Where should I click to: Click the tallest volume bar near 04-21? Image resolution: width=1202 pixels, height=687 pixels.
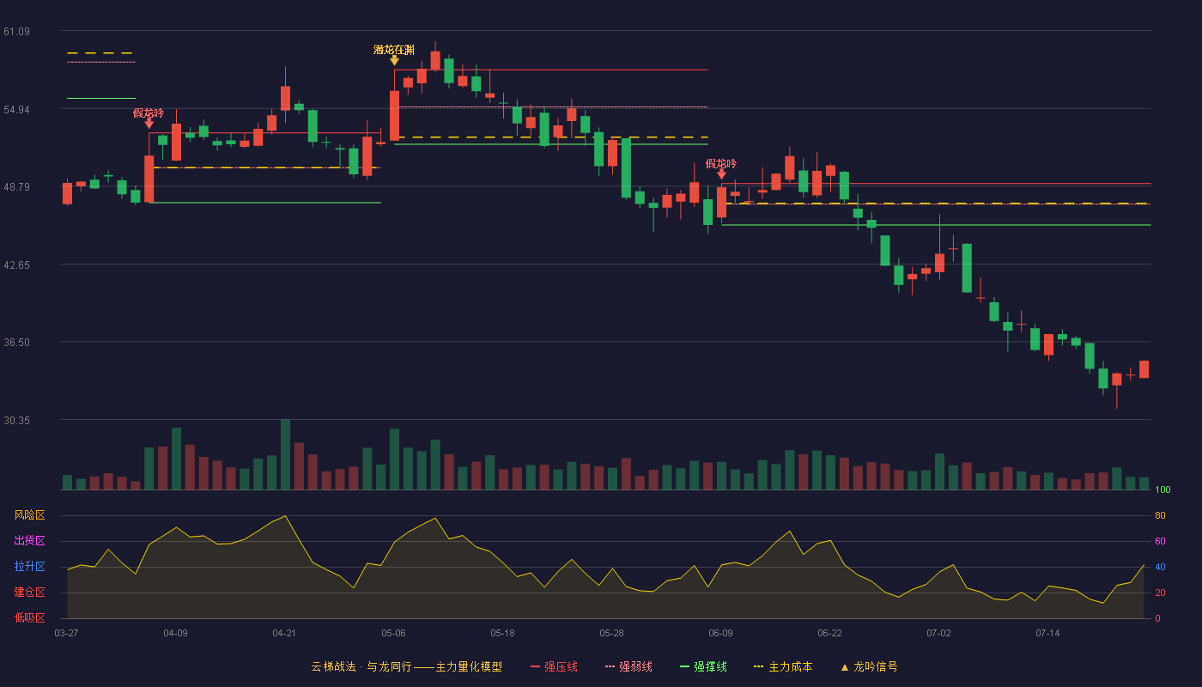pyautogui.click(x=285, y=454)
